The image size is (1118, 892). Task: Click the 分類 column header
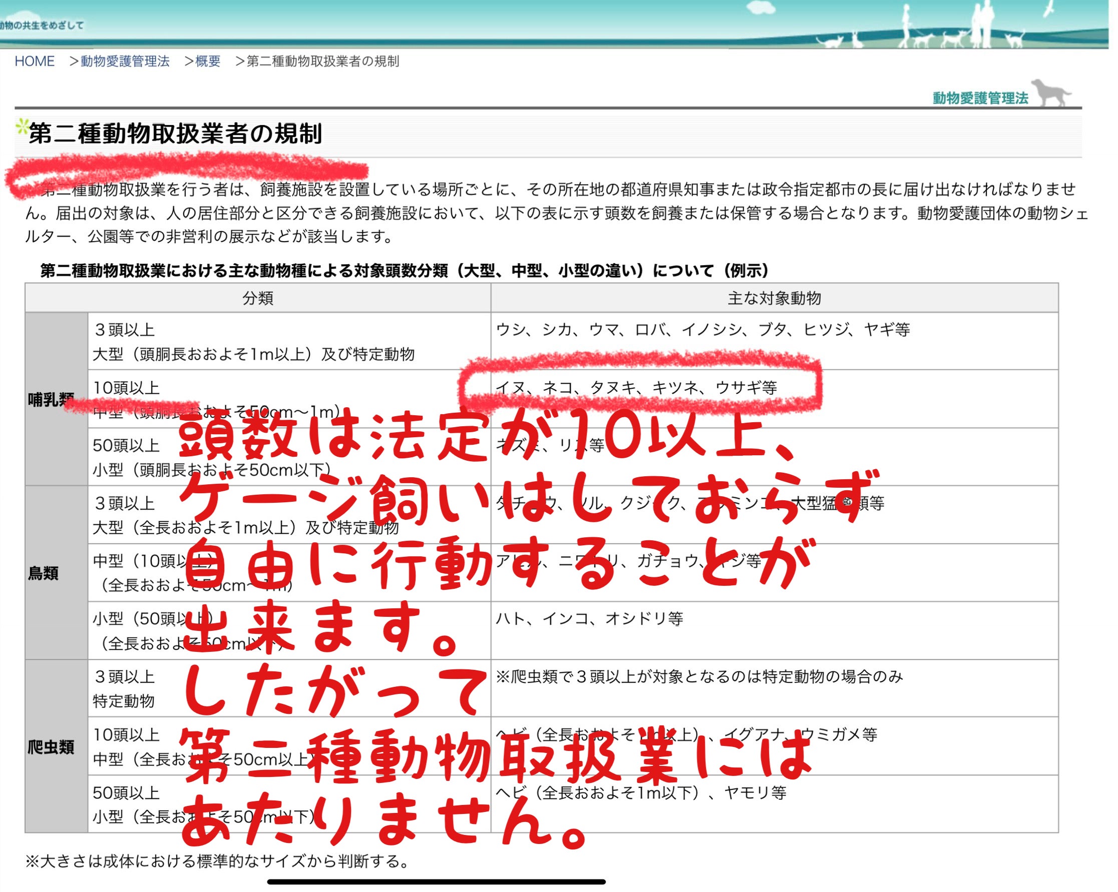(258, 298)
